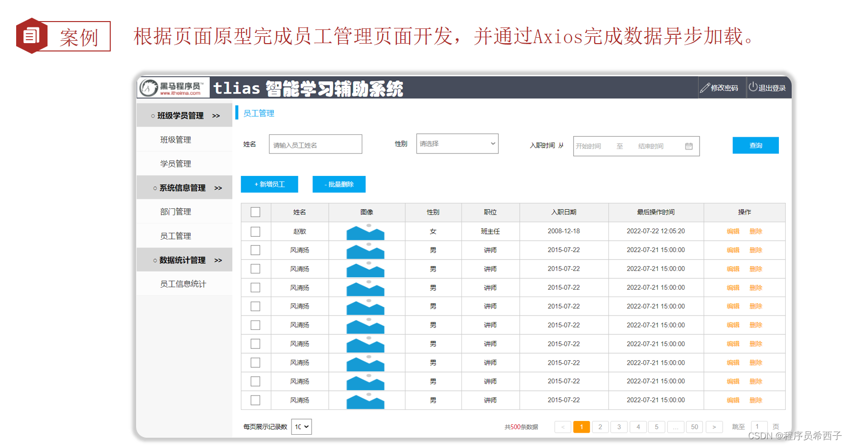The image size is (849, 445).
Task: Go to pagination page 50
Action: (694, 427)
